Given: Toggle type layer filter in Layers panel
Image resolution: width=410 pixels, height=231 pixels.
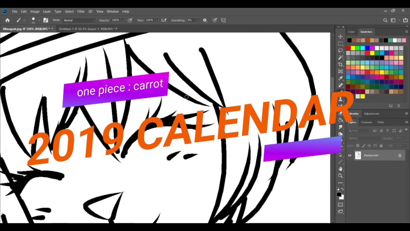Looking at the screenshot, I should pyautogui.click(x=388, y=131).
